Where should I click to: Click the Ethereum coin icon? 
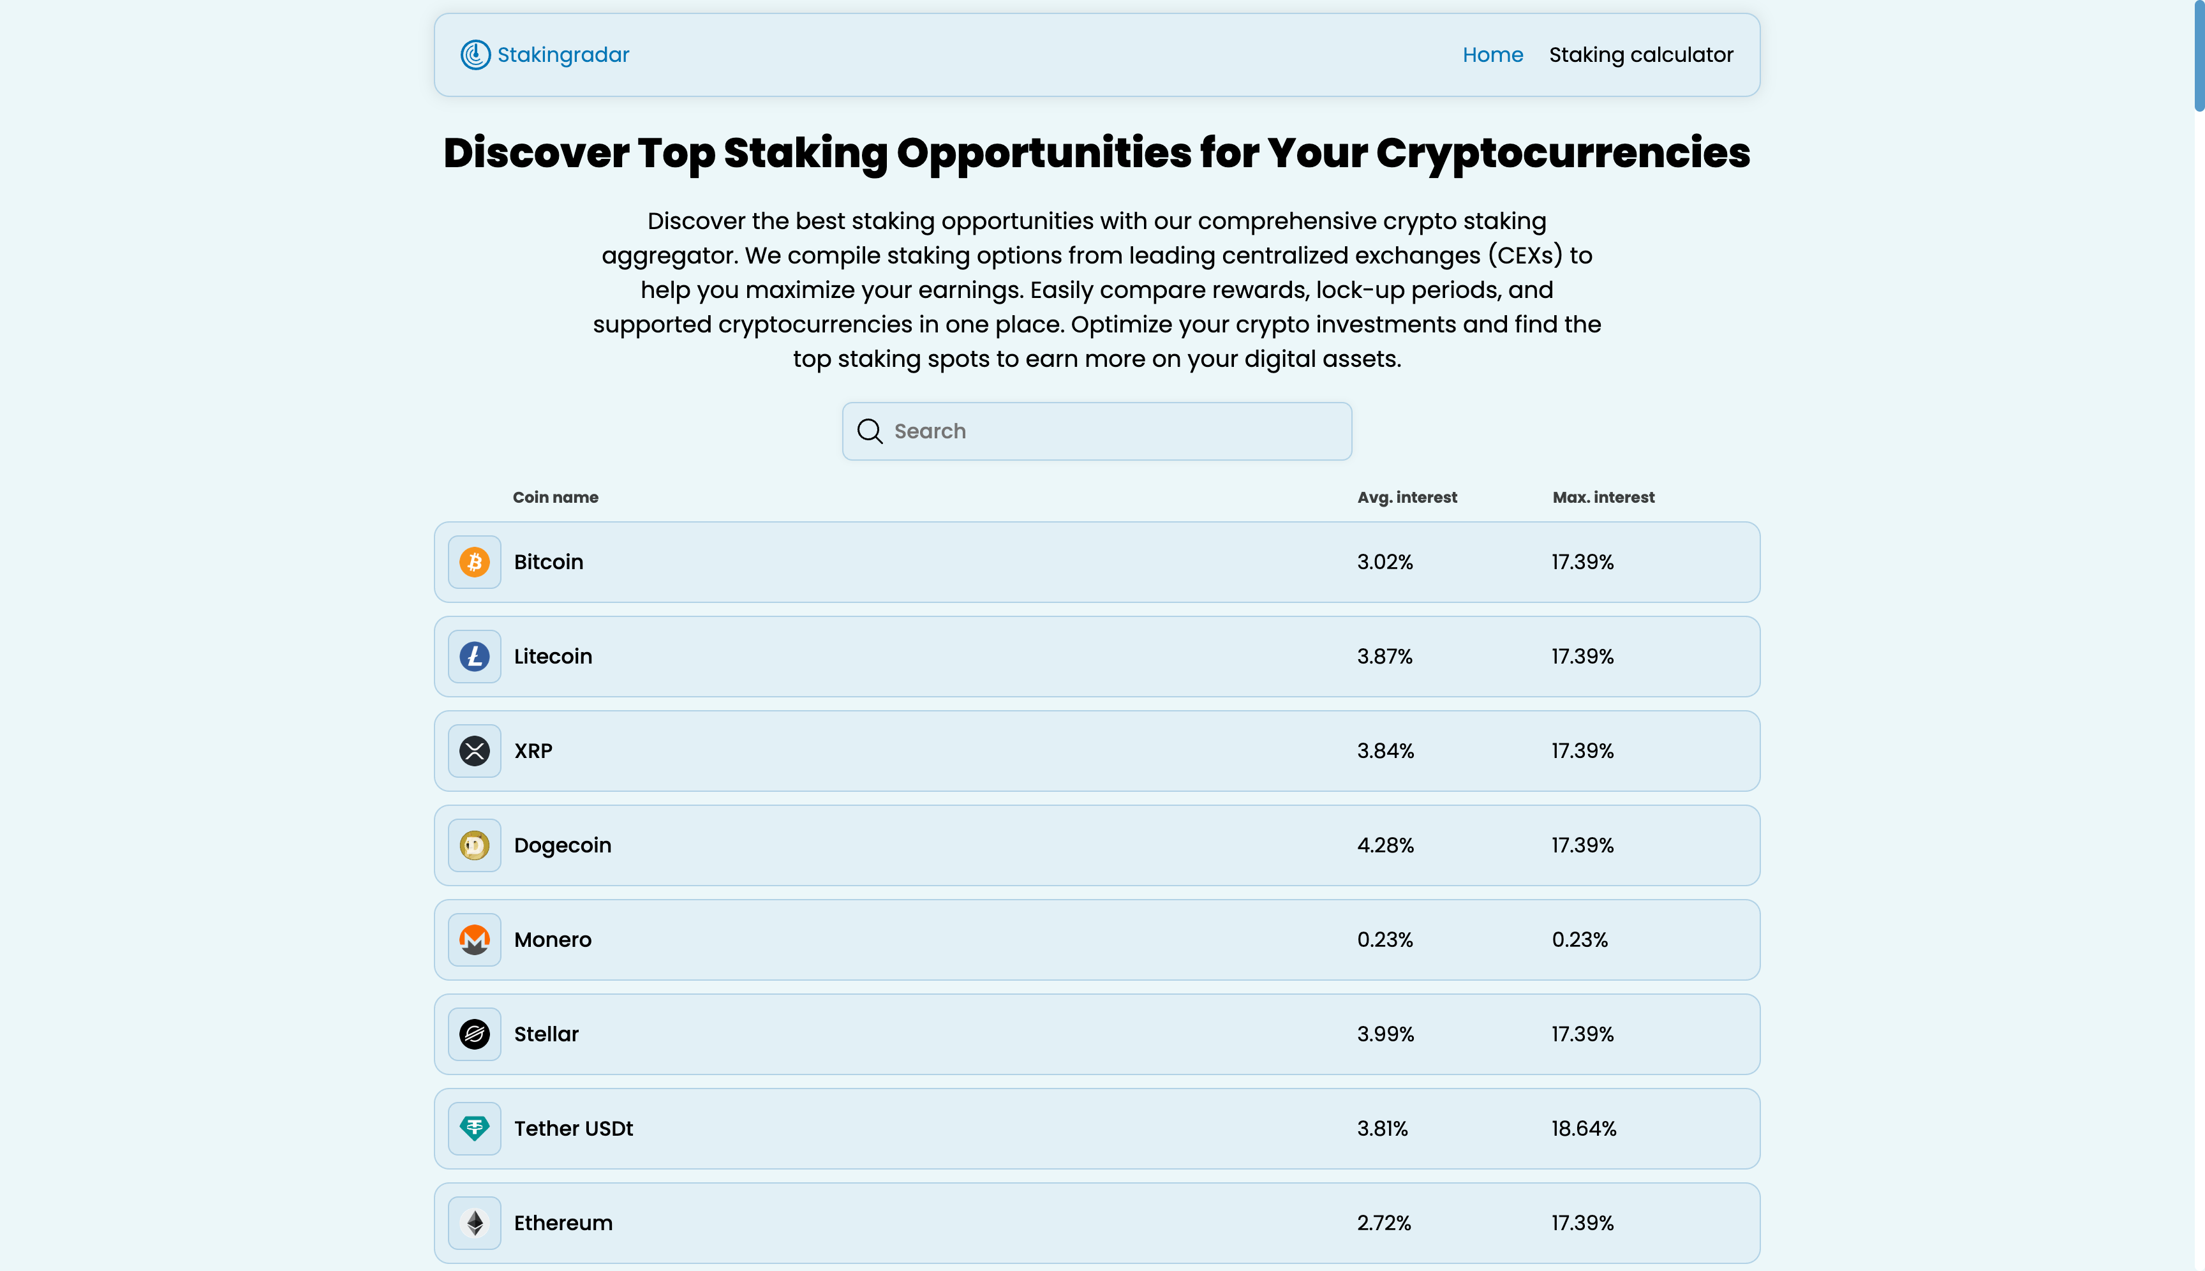[x=474, y=1223]
